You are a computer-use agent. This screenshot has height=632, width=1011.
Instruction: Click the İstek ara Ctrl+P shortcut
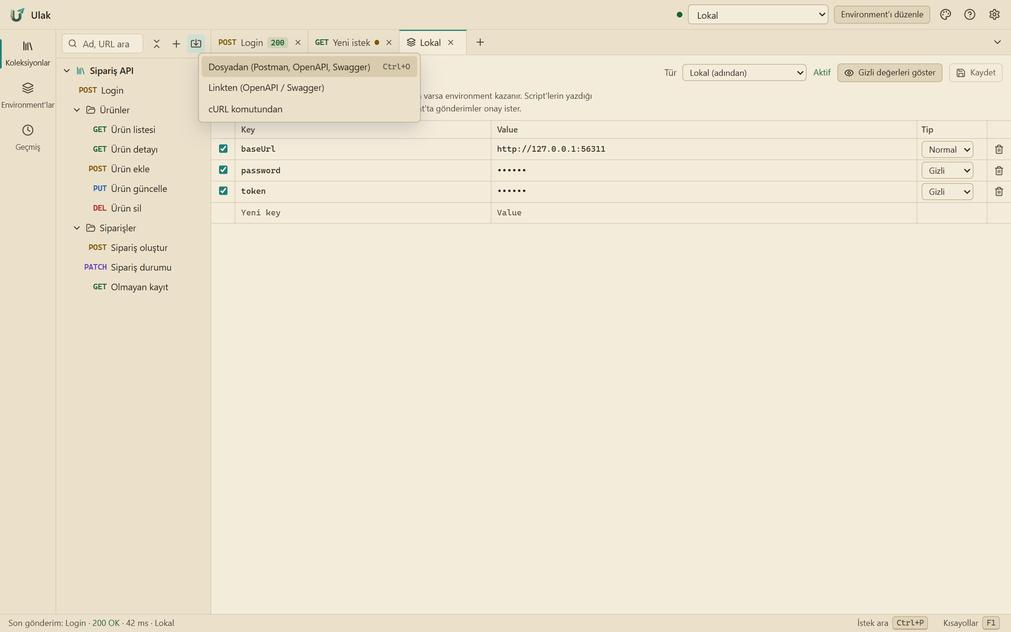[x=892, y=623]
